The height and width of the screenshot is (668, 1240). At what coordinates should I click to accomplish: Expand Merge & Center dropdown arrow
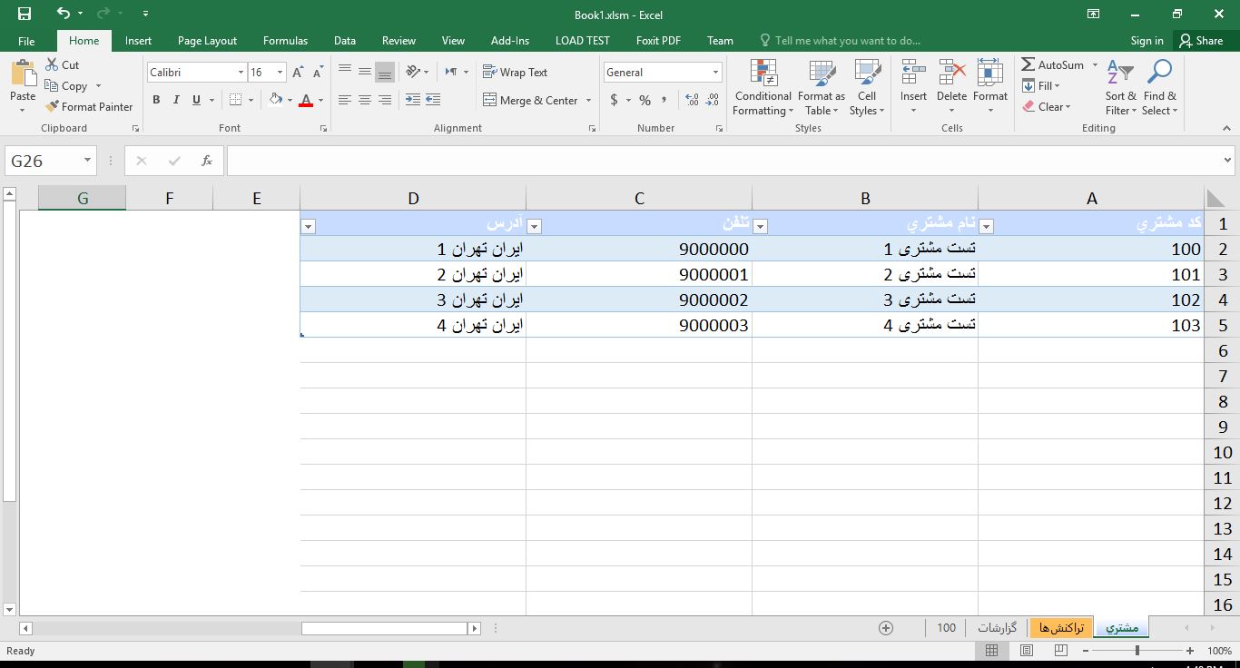click(588, 101)
